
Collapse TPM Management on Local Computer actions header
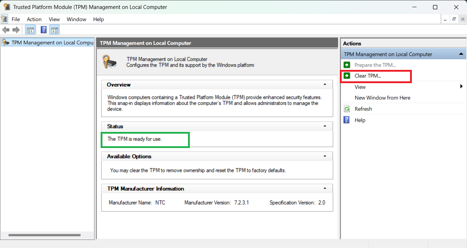pyautogui.click(x=461, y=54)
